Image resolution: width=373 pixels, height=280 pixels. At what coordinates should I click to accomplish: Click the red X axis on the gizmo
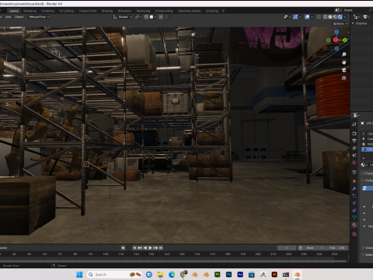pyautogui.click(x=336, y=40)
